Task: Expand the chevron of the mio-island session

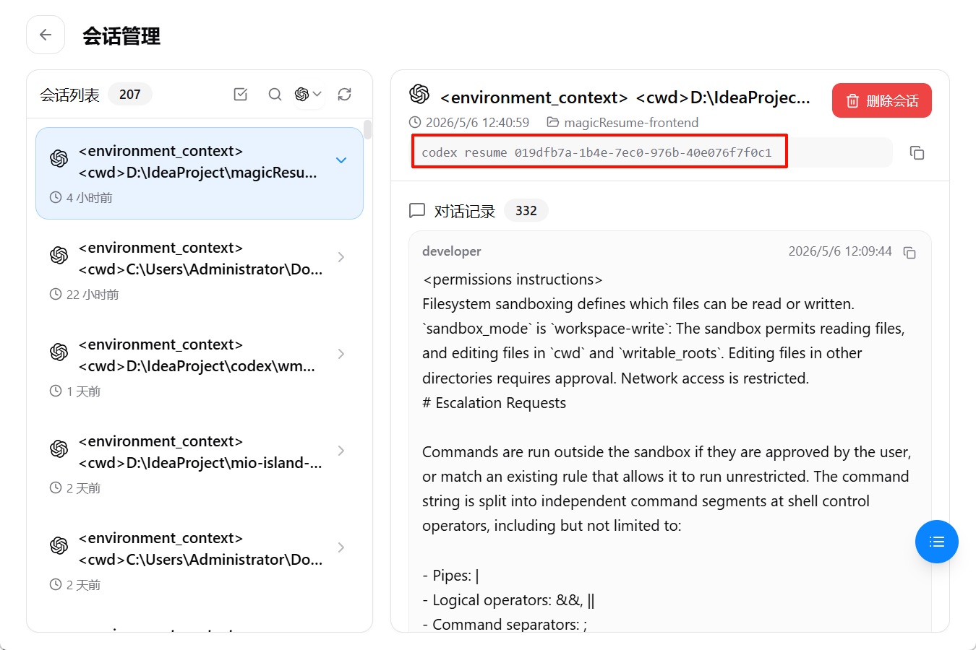Action: (341, 451)
